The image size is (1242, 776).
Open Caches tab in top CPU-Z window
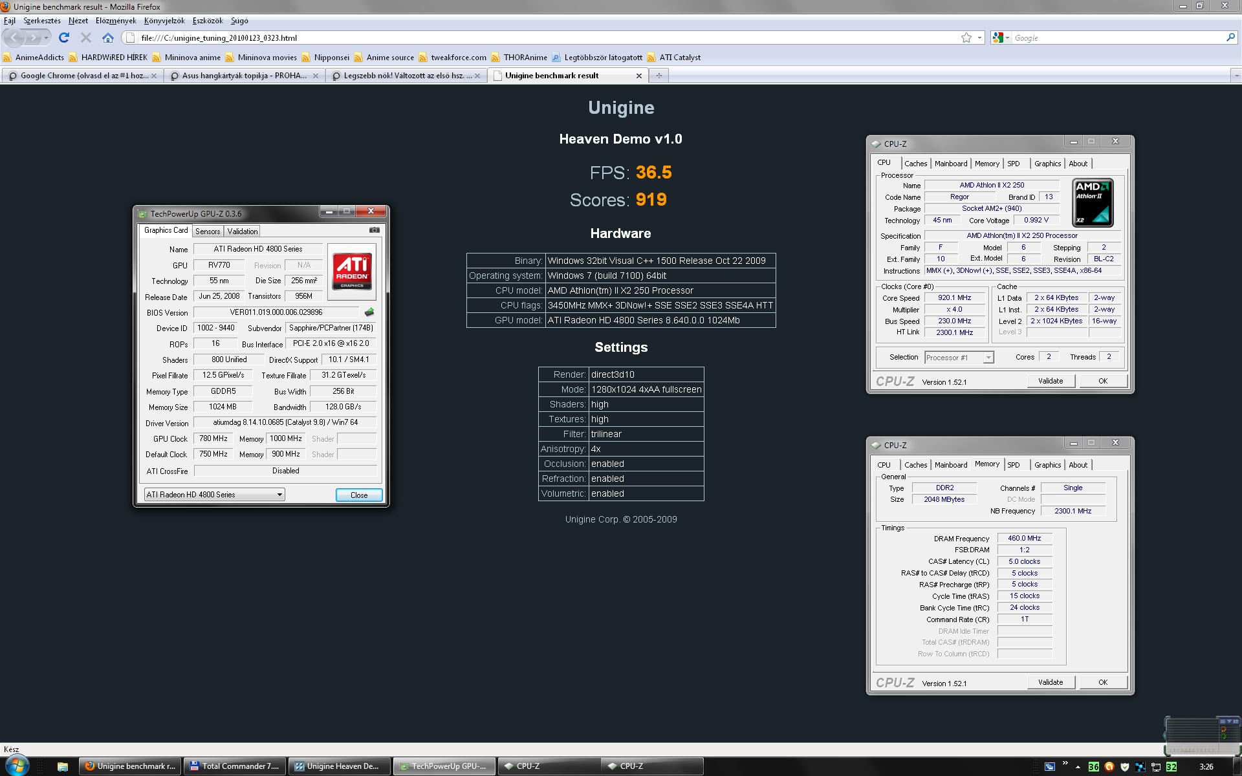point(915,164)
